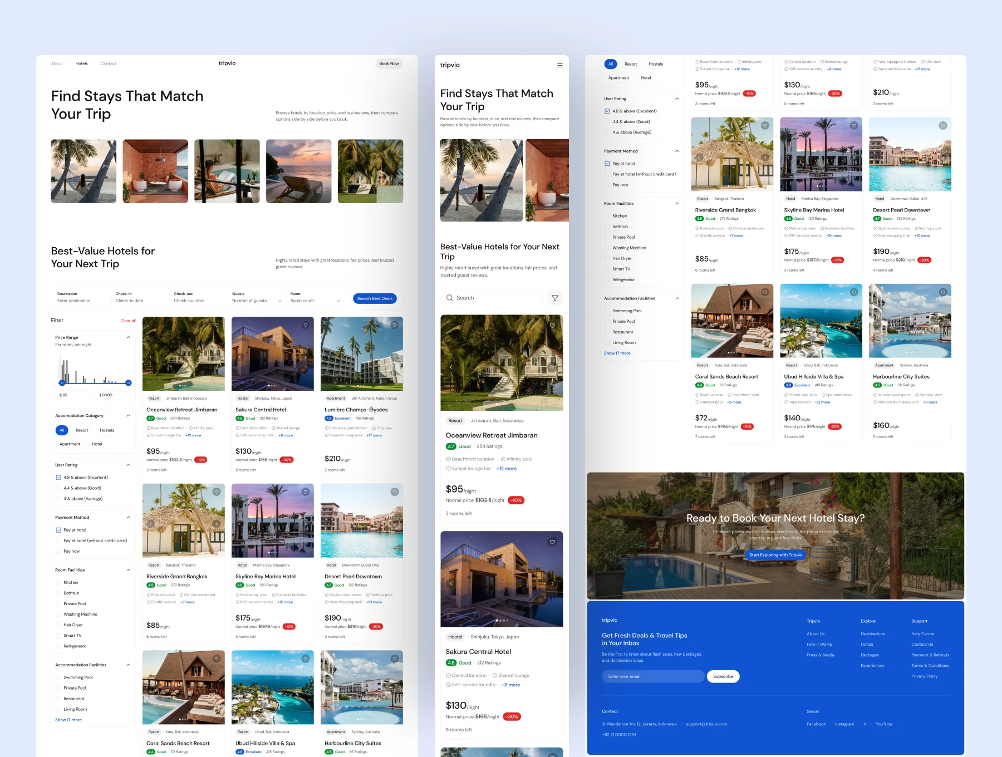
Task: Collapse Accomodation Category section, first desktop mockup
Action: [129, 416]
